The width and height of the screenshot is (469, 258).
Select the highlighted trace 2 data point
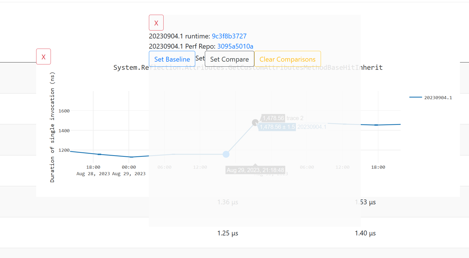(x=255, y=122)
